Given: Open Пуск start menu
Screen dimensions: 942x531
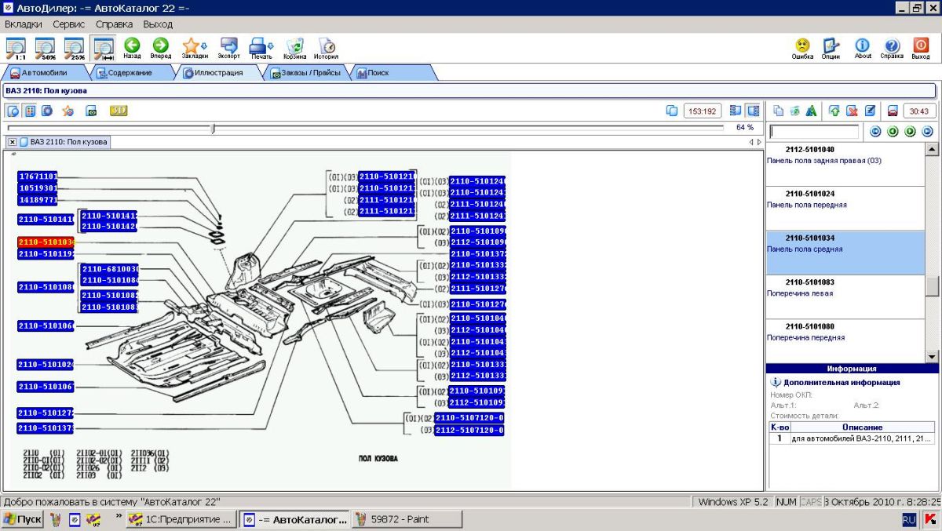Looking at the screenshot, I should coord(23,519).
